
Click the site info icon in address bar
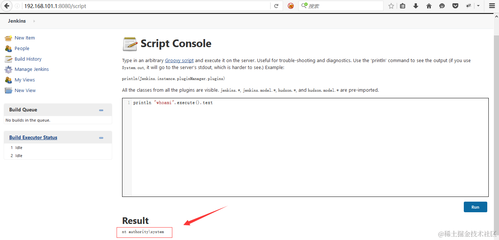tap(18, 6)
